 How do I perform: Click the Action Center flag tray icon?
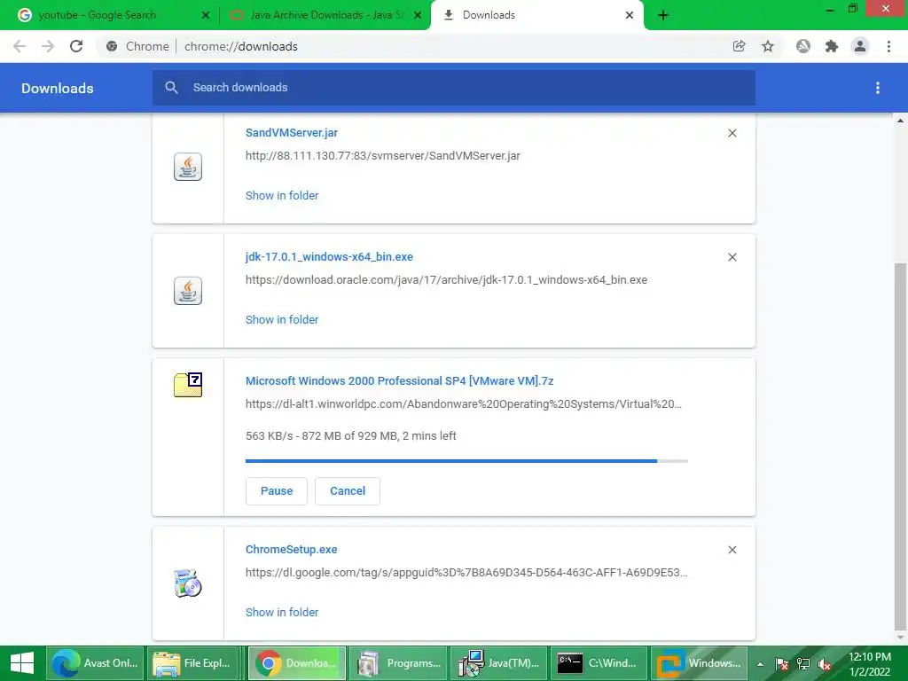782,664
